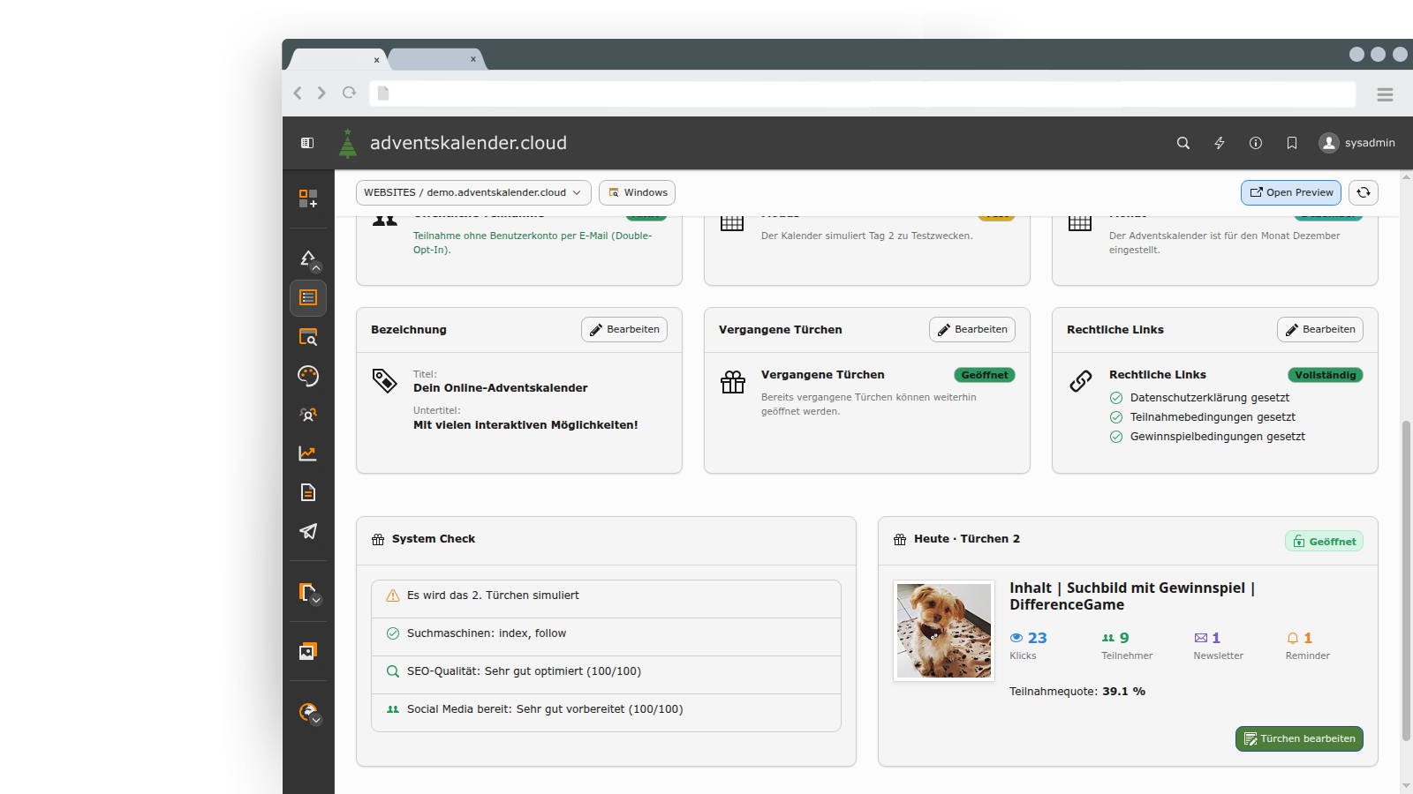Open the participants sidebar icon
The width and height of the screenshot is (1413, 794).
click(308, 415)
